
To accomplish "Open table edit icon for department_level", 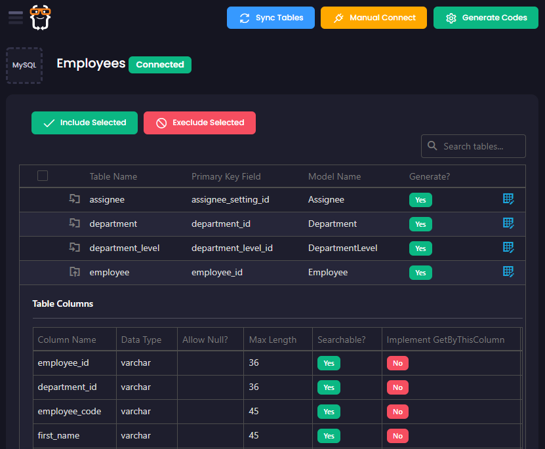I will (508, 248).
